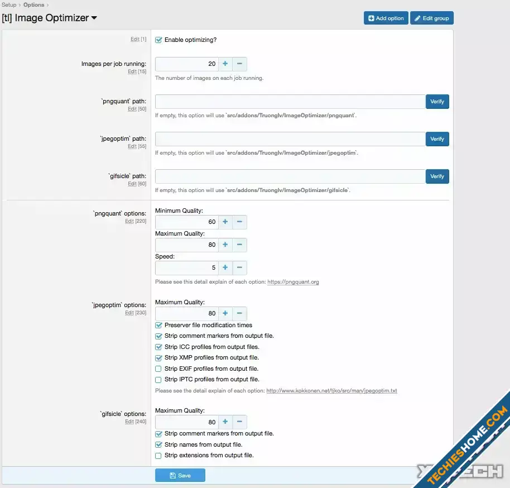
Task: Enable Strip EXIF profiles from output file
Action: pos(159,369)
